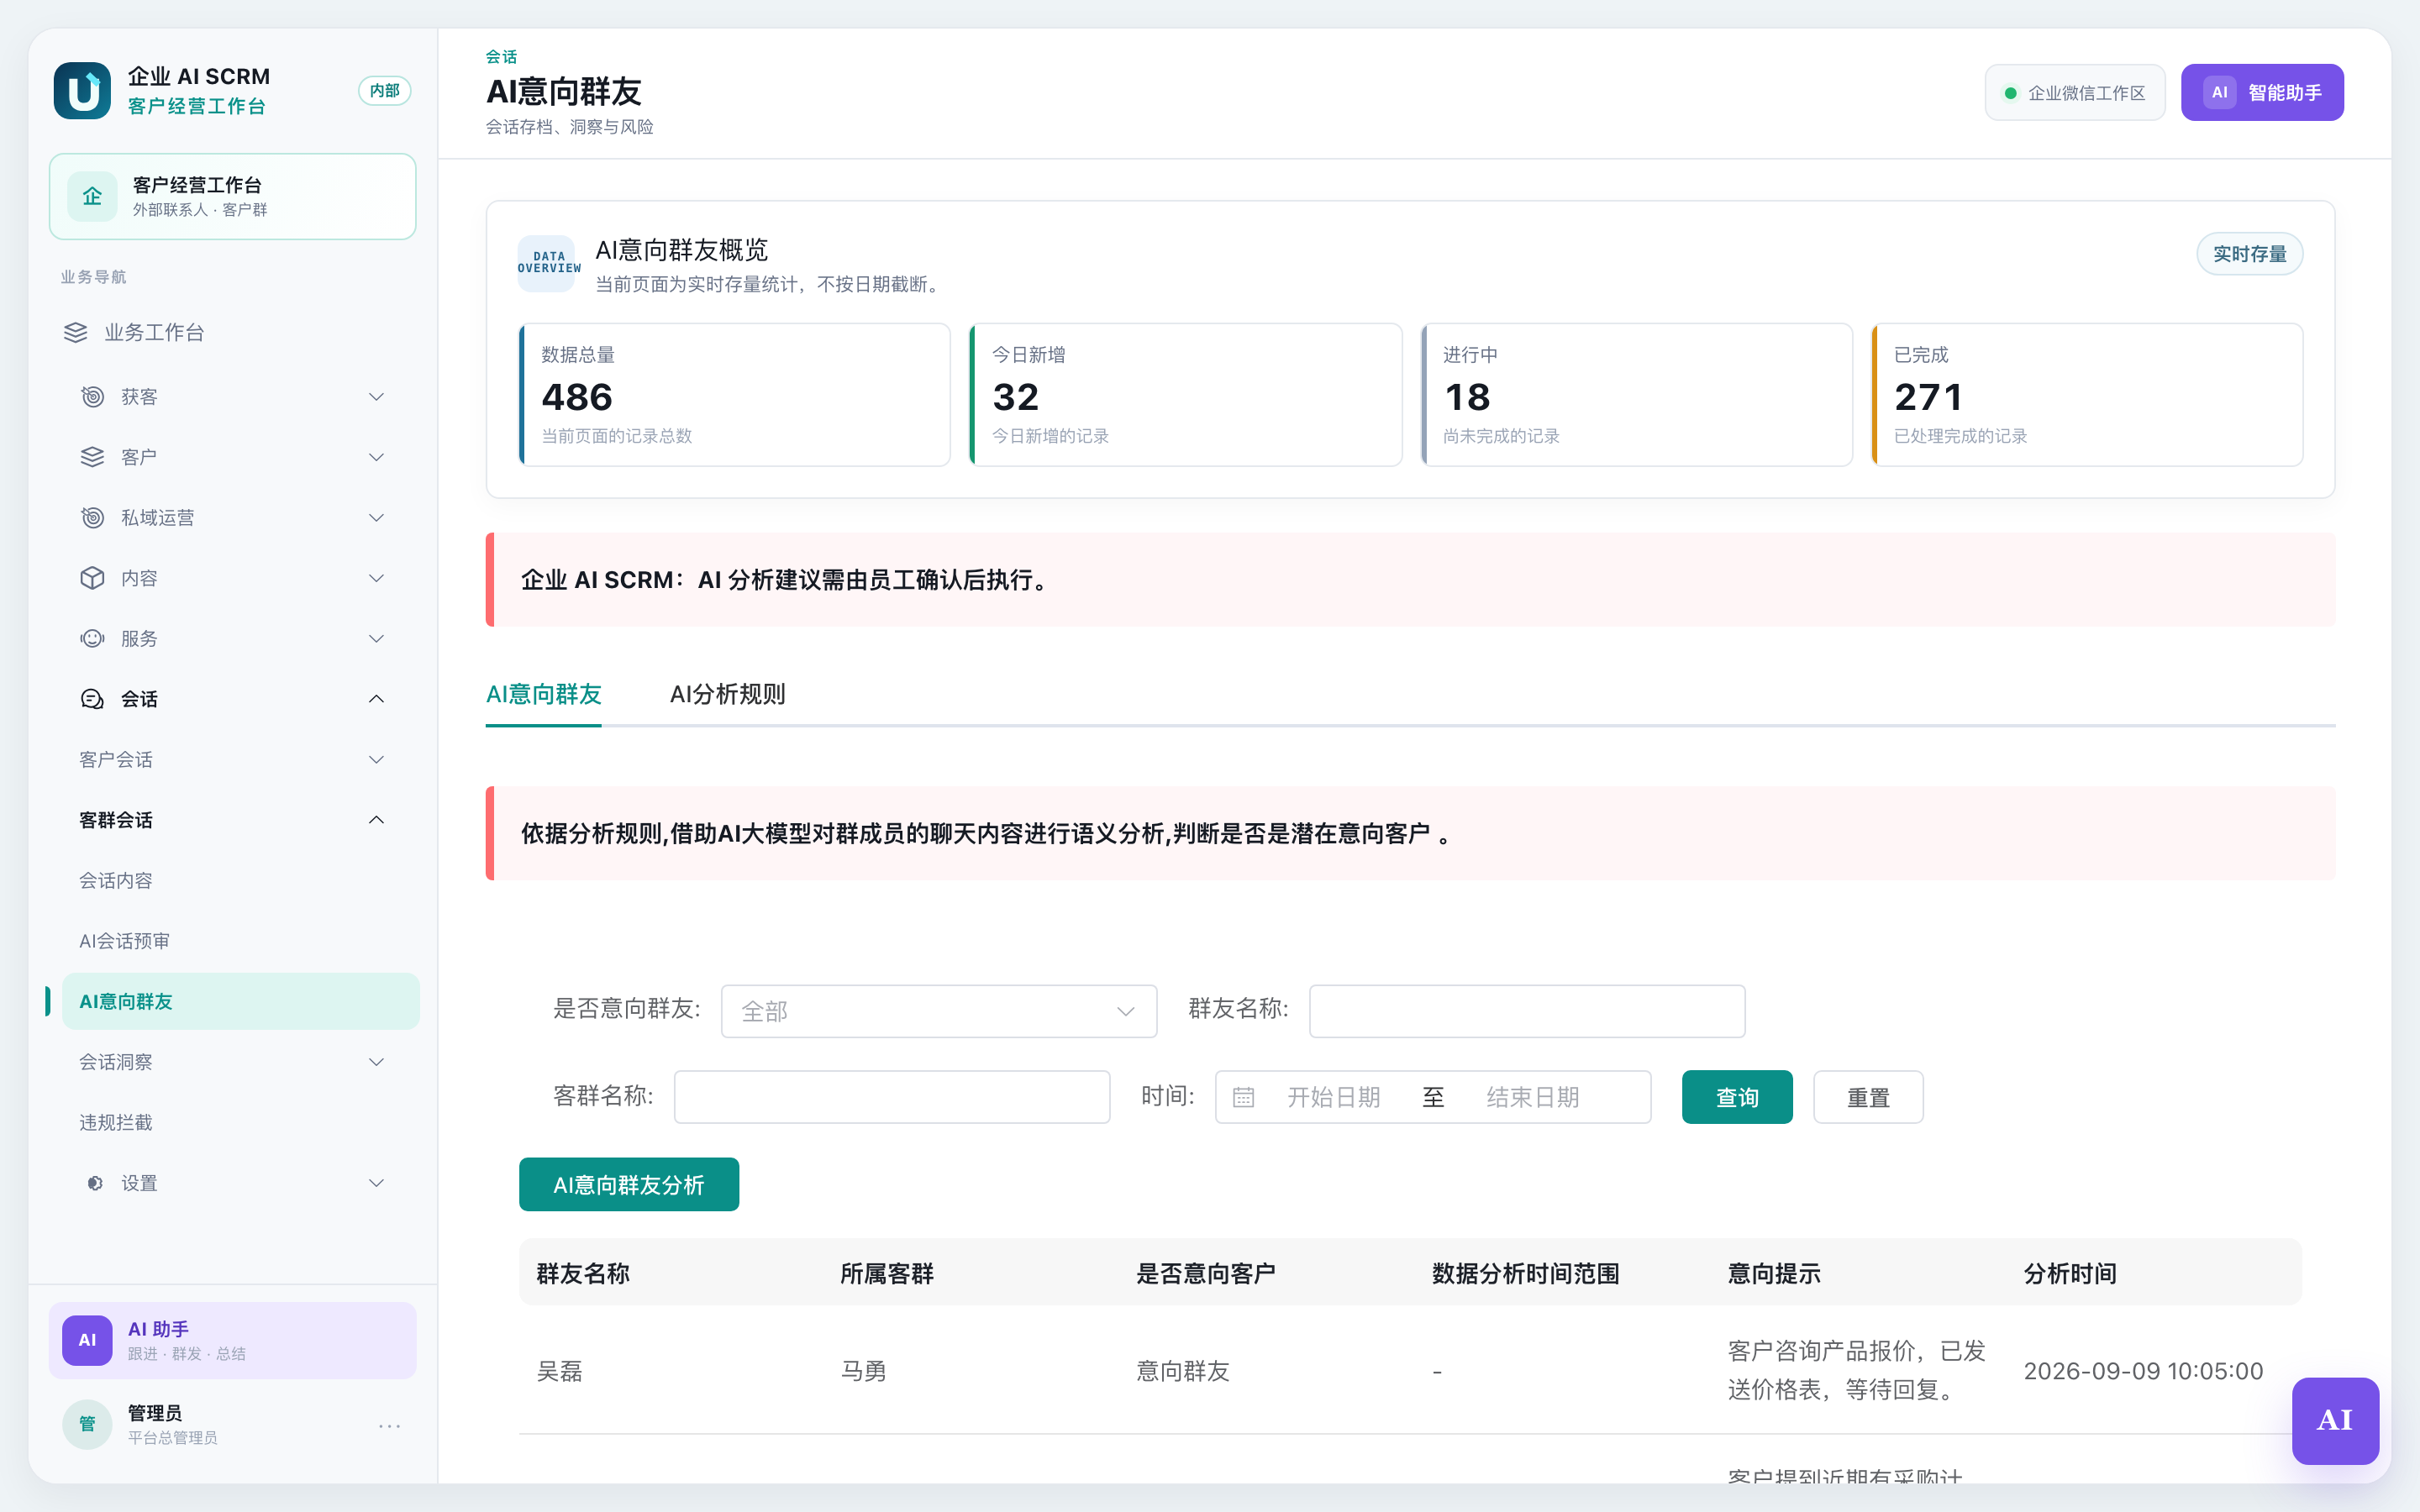Open the 是否意向群友 dropdown
Image resolution: width=2420 pixels, height=1512 pixels.
pos(939,1011)
